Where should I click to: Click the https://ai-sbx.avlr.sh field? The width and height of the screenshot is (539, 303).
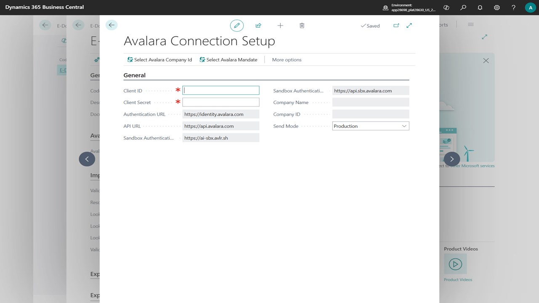point(221,138)
